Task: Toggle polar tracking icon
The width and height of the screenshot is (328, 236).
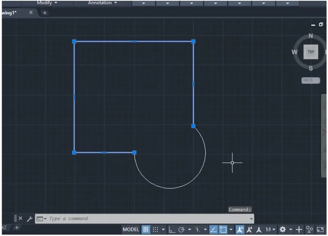Action: pos(181,230)
